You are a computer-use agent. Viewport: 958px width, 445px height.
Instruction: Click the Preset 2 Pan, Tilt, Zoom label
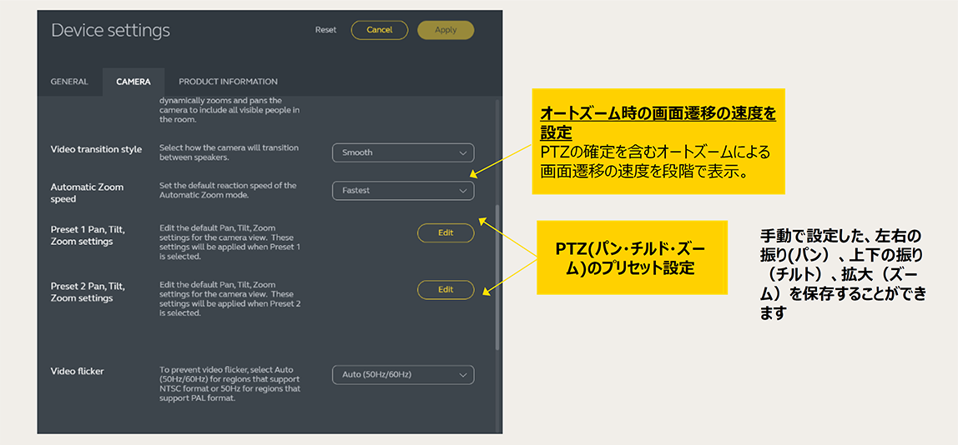tap(88, 292)
